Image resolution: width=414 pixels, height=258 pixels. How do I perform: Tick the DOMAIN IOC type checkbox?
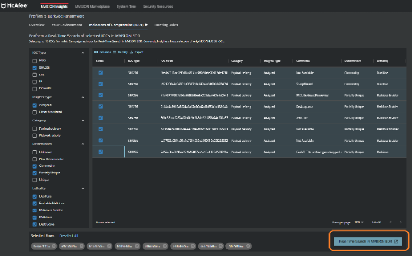(35, 89)
